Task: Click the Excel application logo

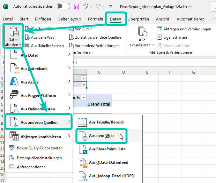Action: point(6,6)
